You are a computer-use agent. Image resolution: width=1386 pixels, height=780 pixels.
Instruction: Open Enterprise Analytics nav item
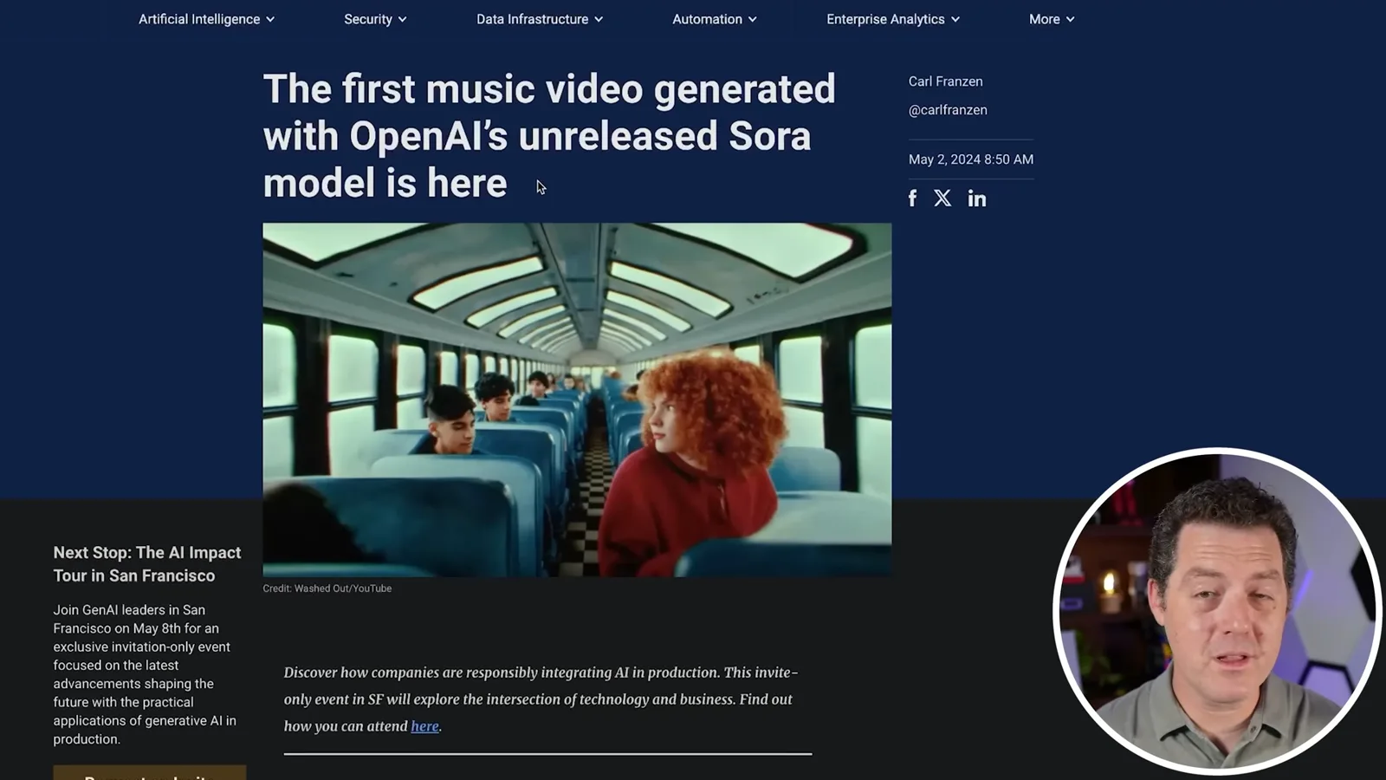coord(885,19)
